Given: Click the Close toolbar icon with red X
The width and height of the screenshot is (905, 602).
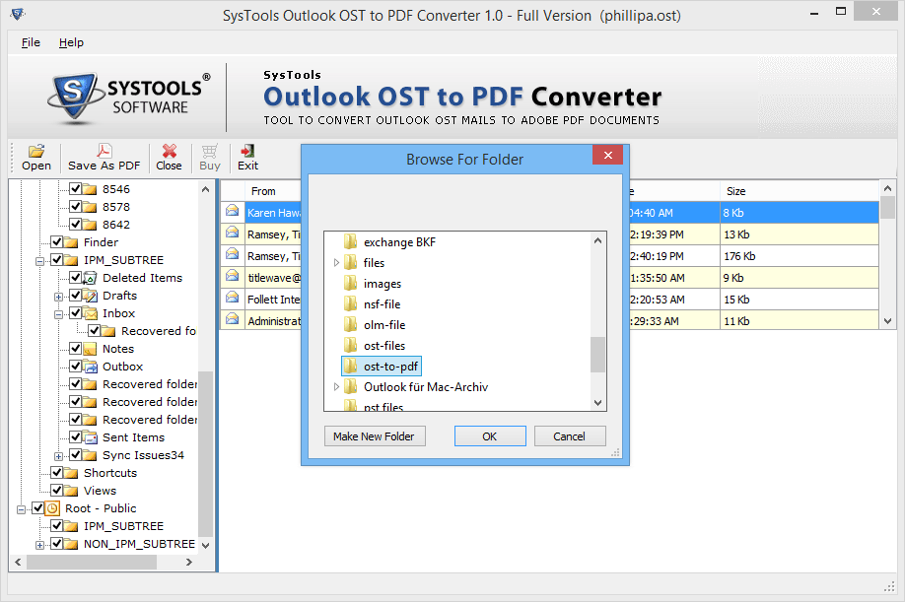Looking at the screenshot, I should (170, 152).
